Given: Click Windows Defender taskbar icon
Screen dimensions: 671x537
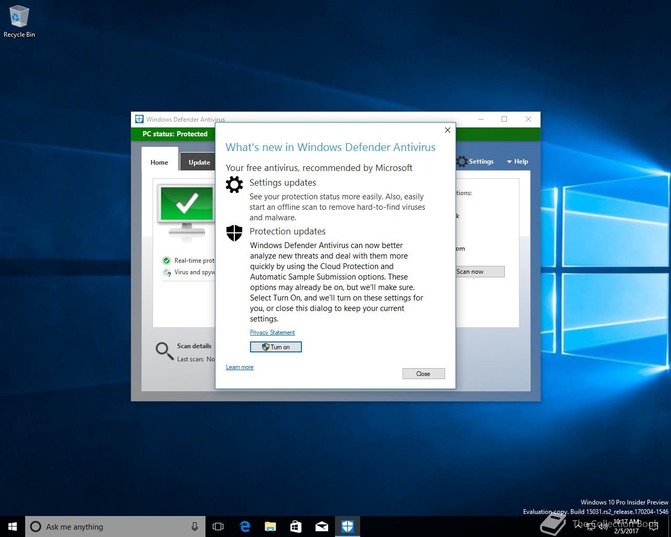Looking at the screenshot, I should [x=348, y=527].
